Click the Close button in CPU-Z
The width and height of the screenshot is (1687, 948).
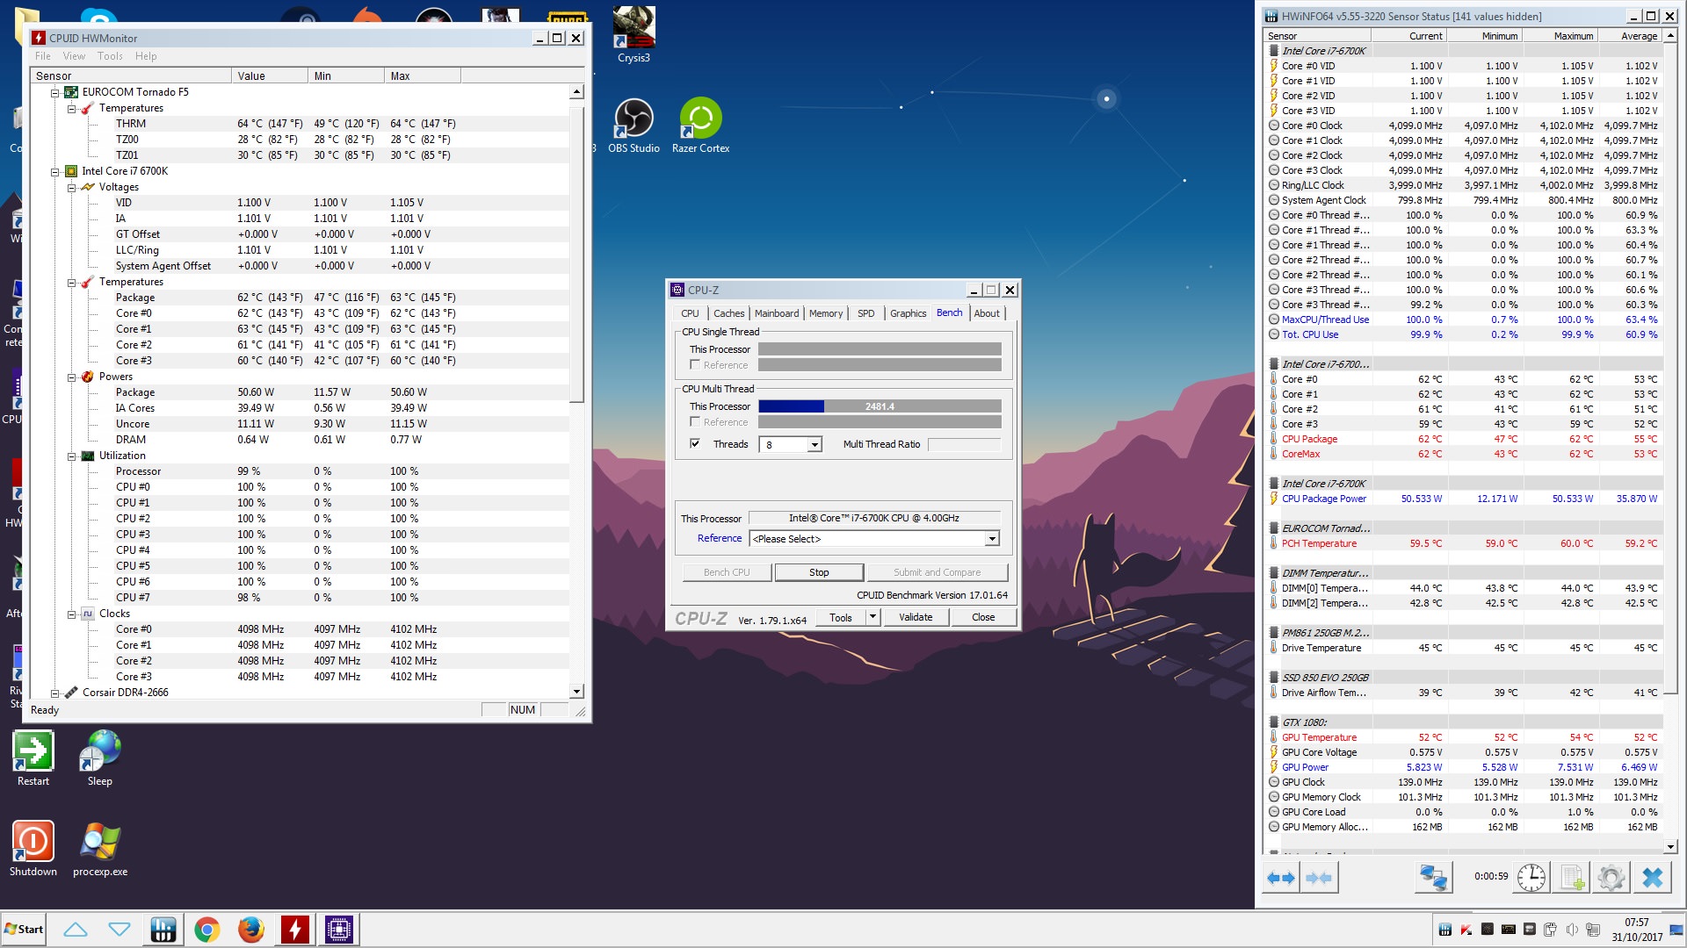click(983, 617)
